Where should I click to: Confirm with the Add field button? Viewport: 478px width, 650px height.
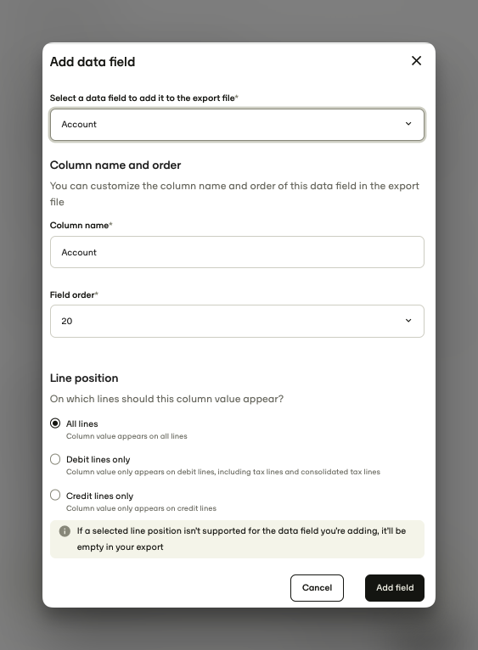click(x=395, y=588)
